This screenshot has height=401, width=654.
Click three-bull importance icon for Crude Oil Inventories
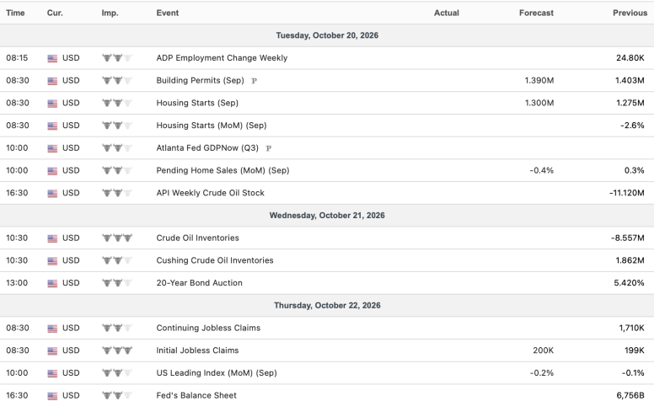(x=117, y=238)
